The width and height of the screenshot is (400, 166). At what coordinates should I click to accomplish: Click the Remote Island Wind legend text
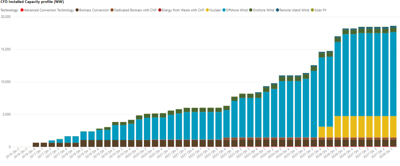tap(294, 10)
